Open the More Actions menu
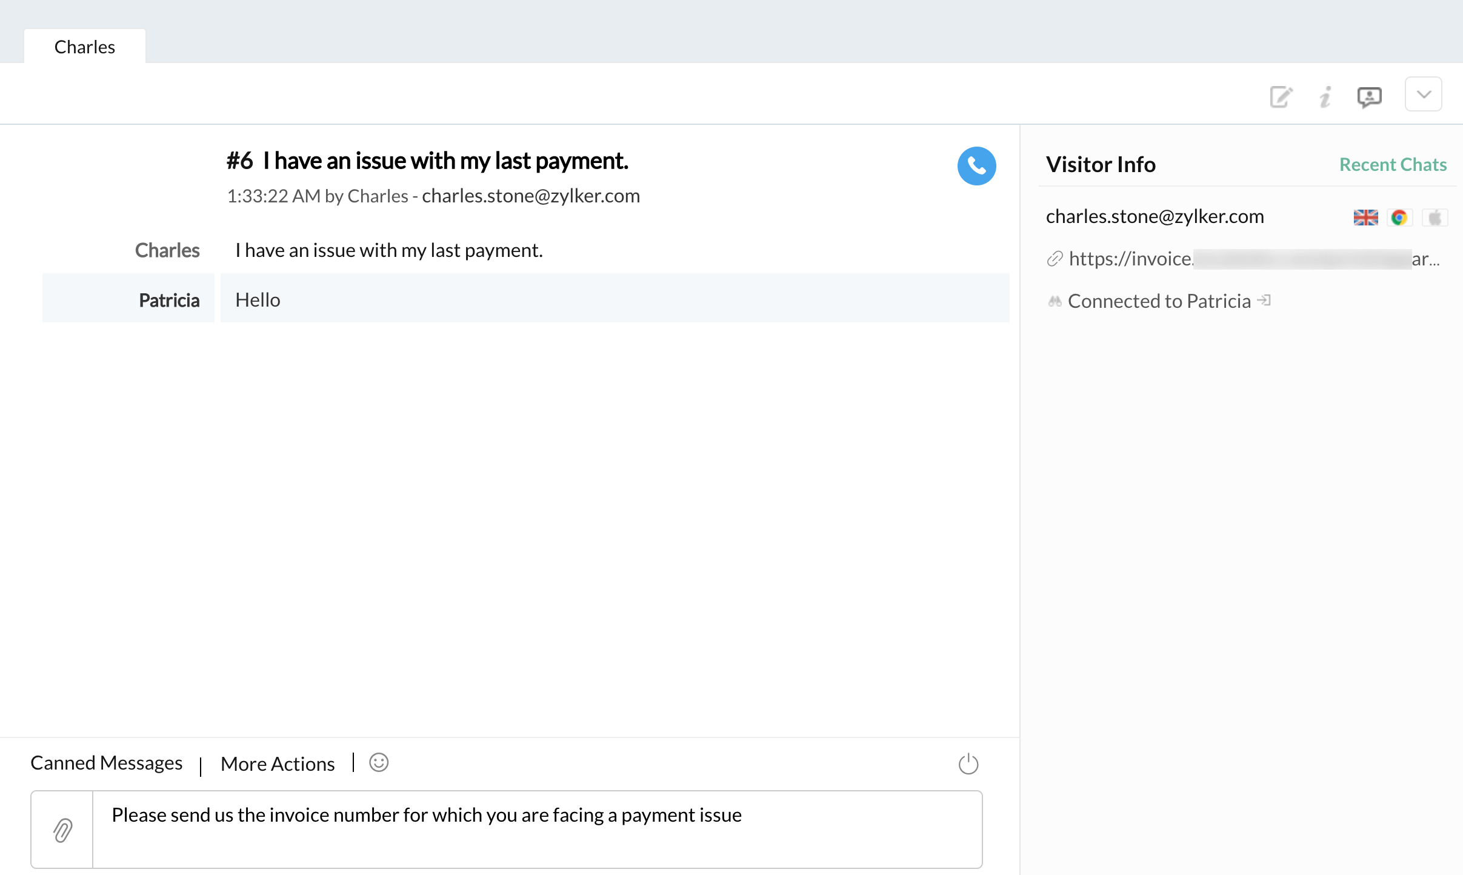 pos(278,764)
